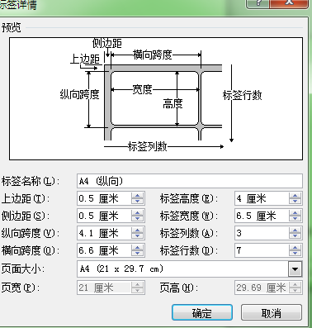Decrease the 标签宽度 spinner value
This screenshot has height=328, width=312.
click(295, 219)
